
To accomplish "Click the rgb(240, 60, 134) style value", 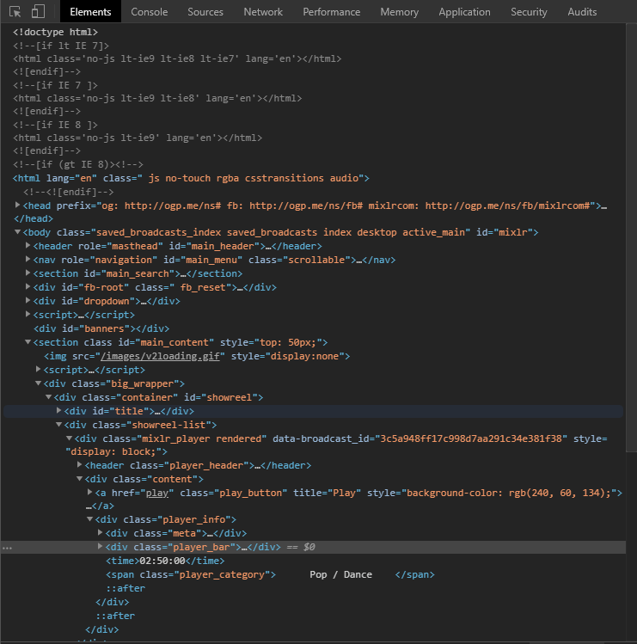I will (x=560, y=493).
